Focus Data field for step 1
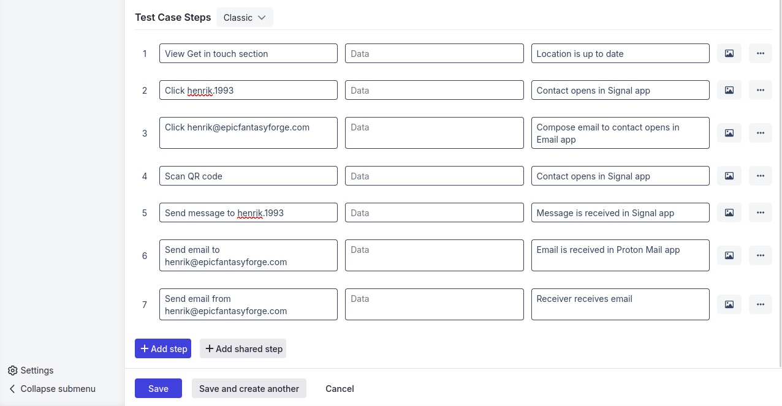The image size is (782, 406). point(435,53)
